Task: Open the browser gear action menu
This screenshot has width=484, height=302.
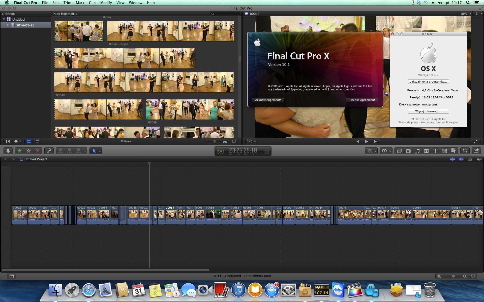Action: point(17,141)
